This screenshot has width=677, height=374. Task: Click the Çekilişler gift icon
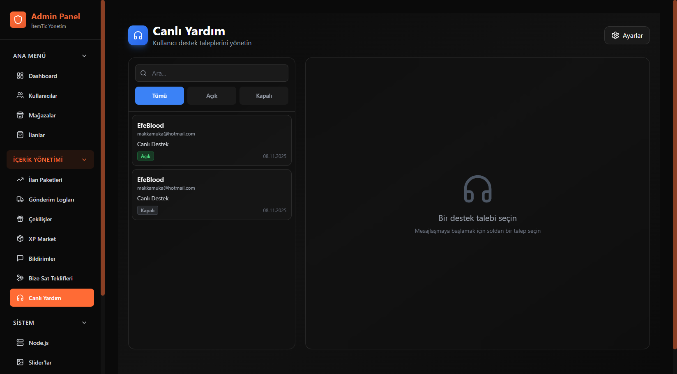(20, 219)
